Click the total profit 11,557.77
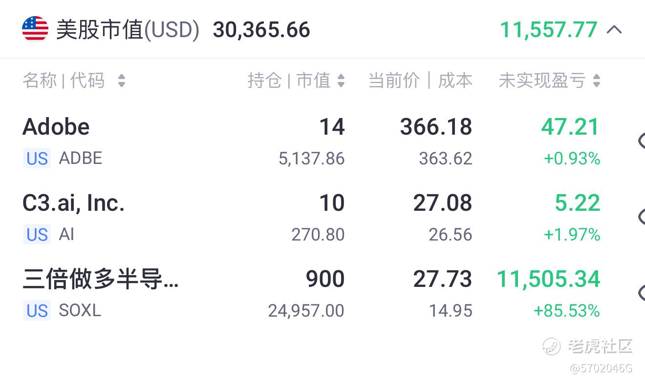Screen dimensions: 645x383 click(549, 30)
